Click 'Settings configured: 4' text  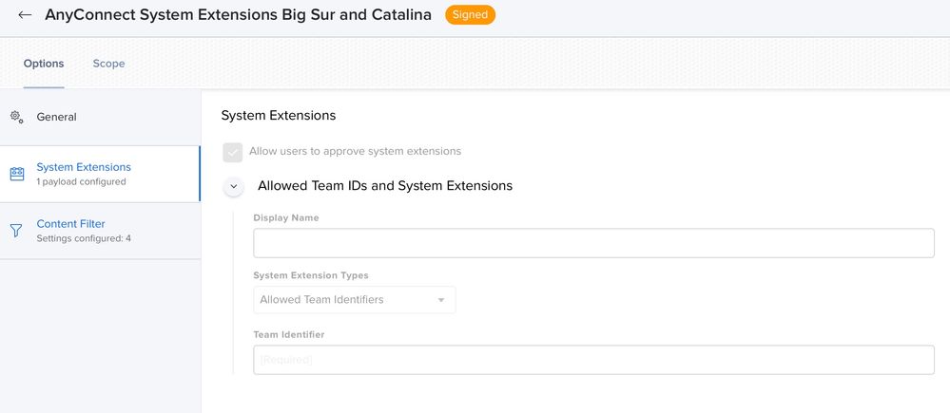click(x=84, y=239)
